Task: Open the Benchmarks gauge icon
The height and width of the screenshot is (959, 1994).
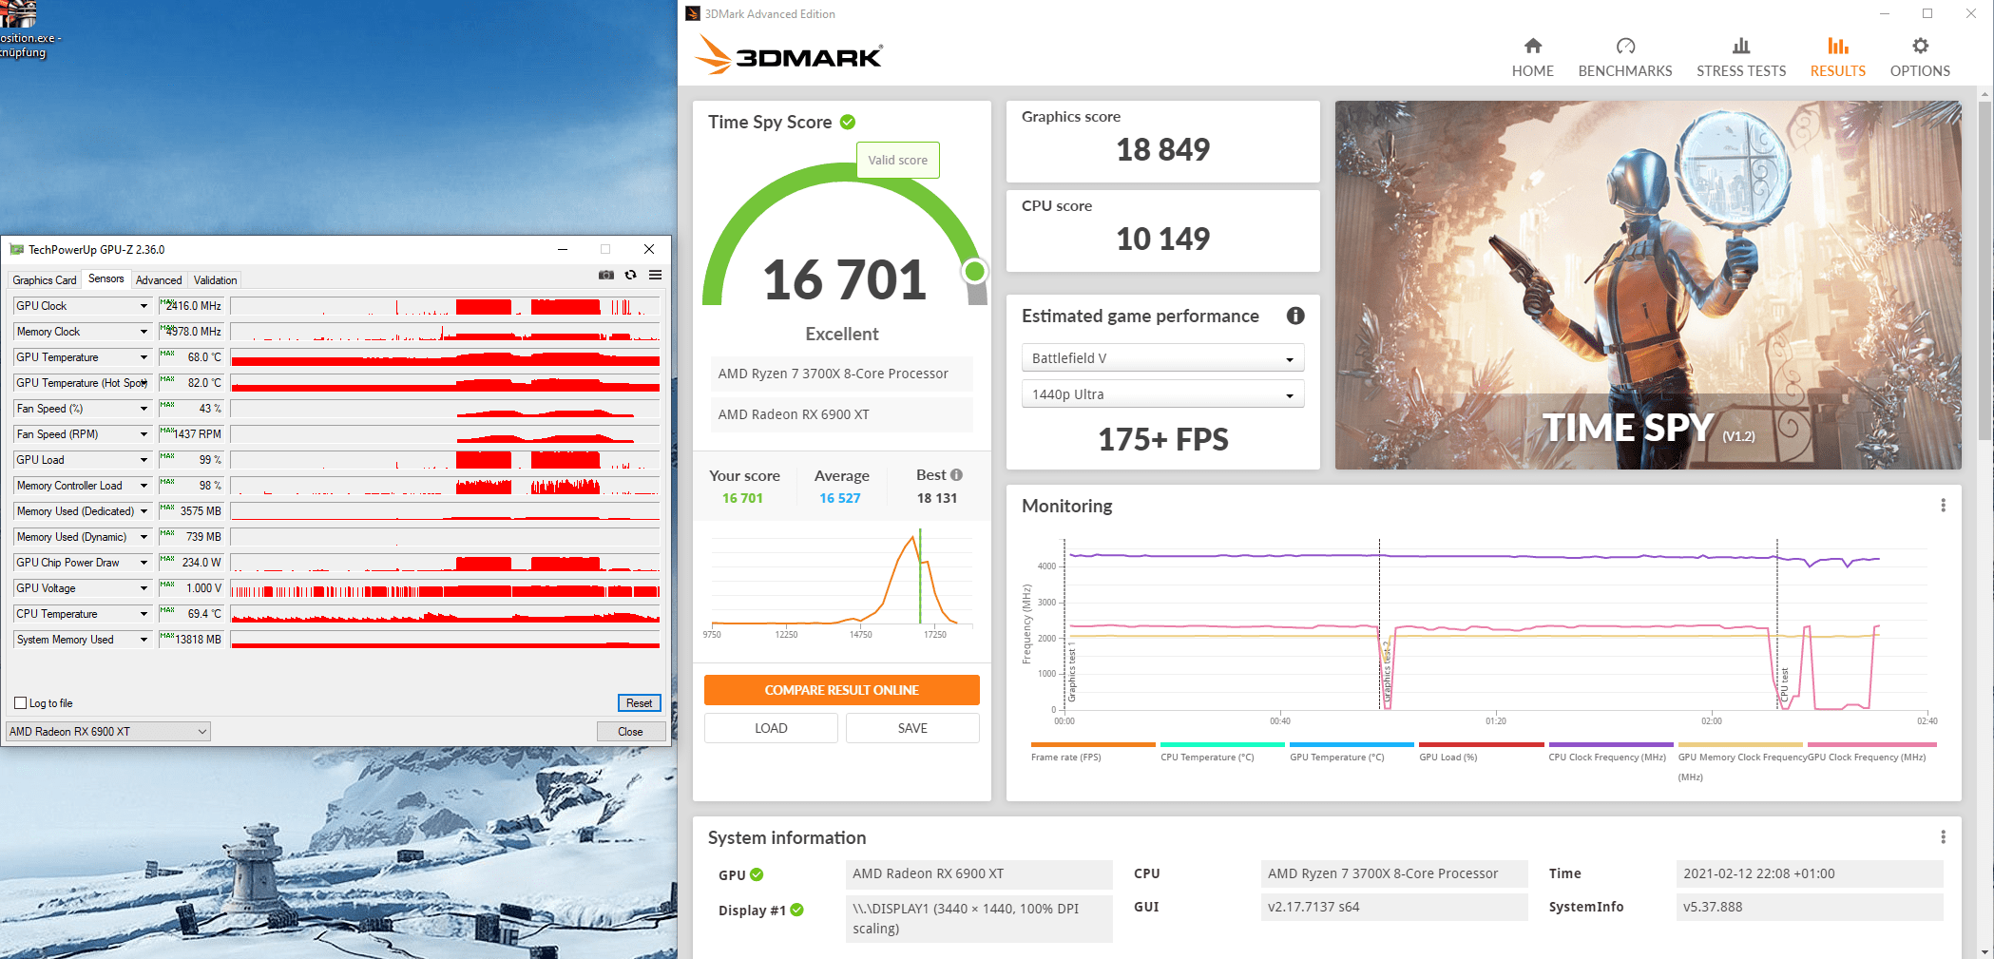Action: (1625, 46)
